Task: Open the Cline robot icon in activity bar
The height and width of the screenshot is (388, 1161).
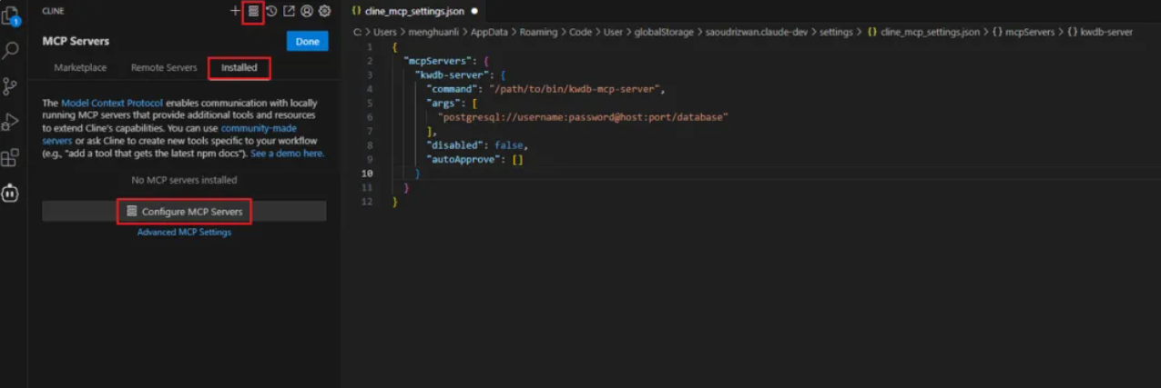Action: (x=10, y=193)
